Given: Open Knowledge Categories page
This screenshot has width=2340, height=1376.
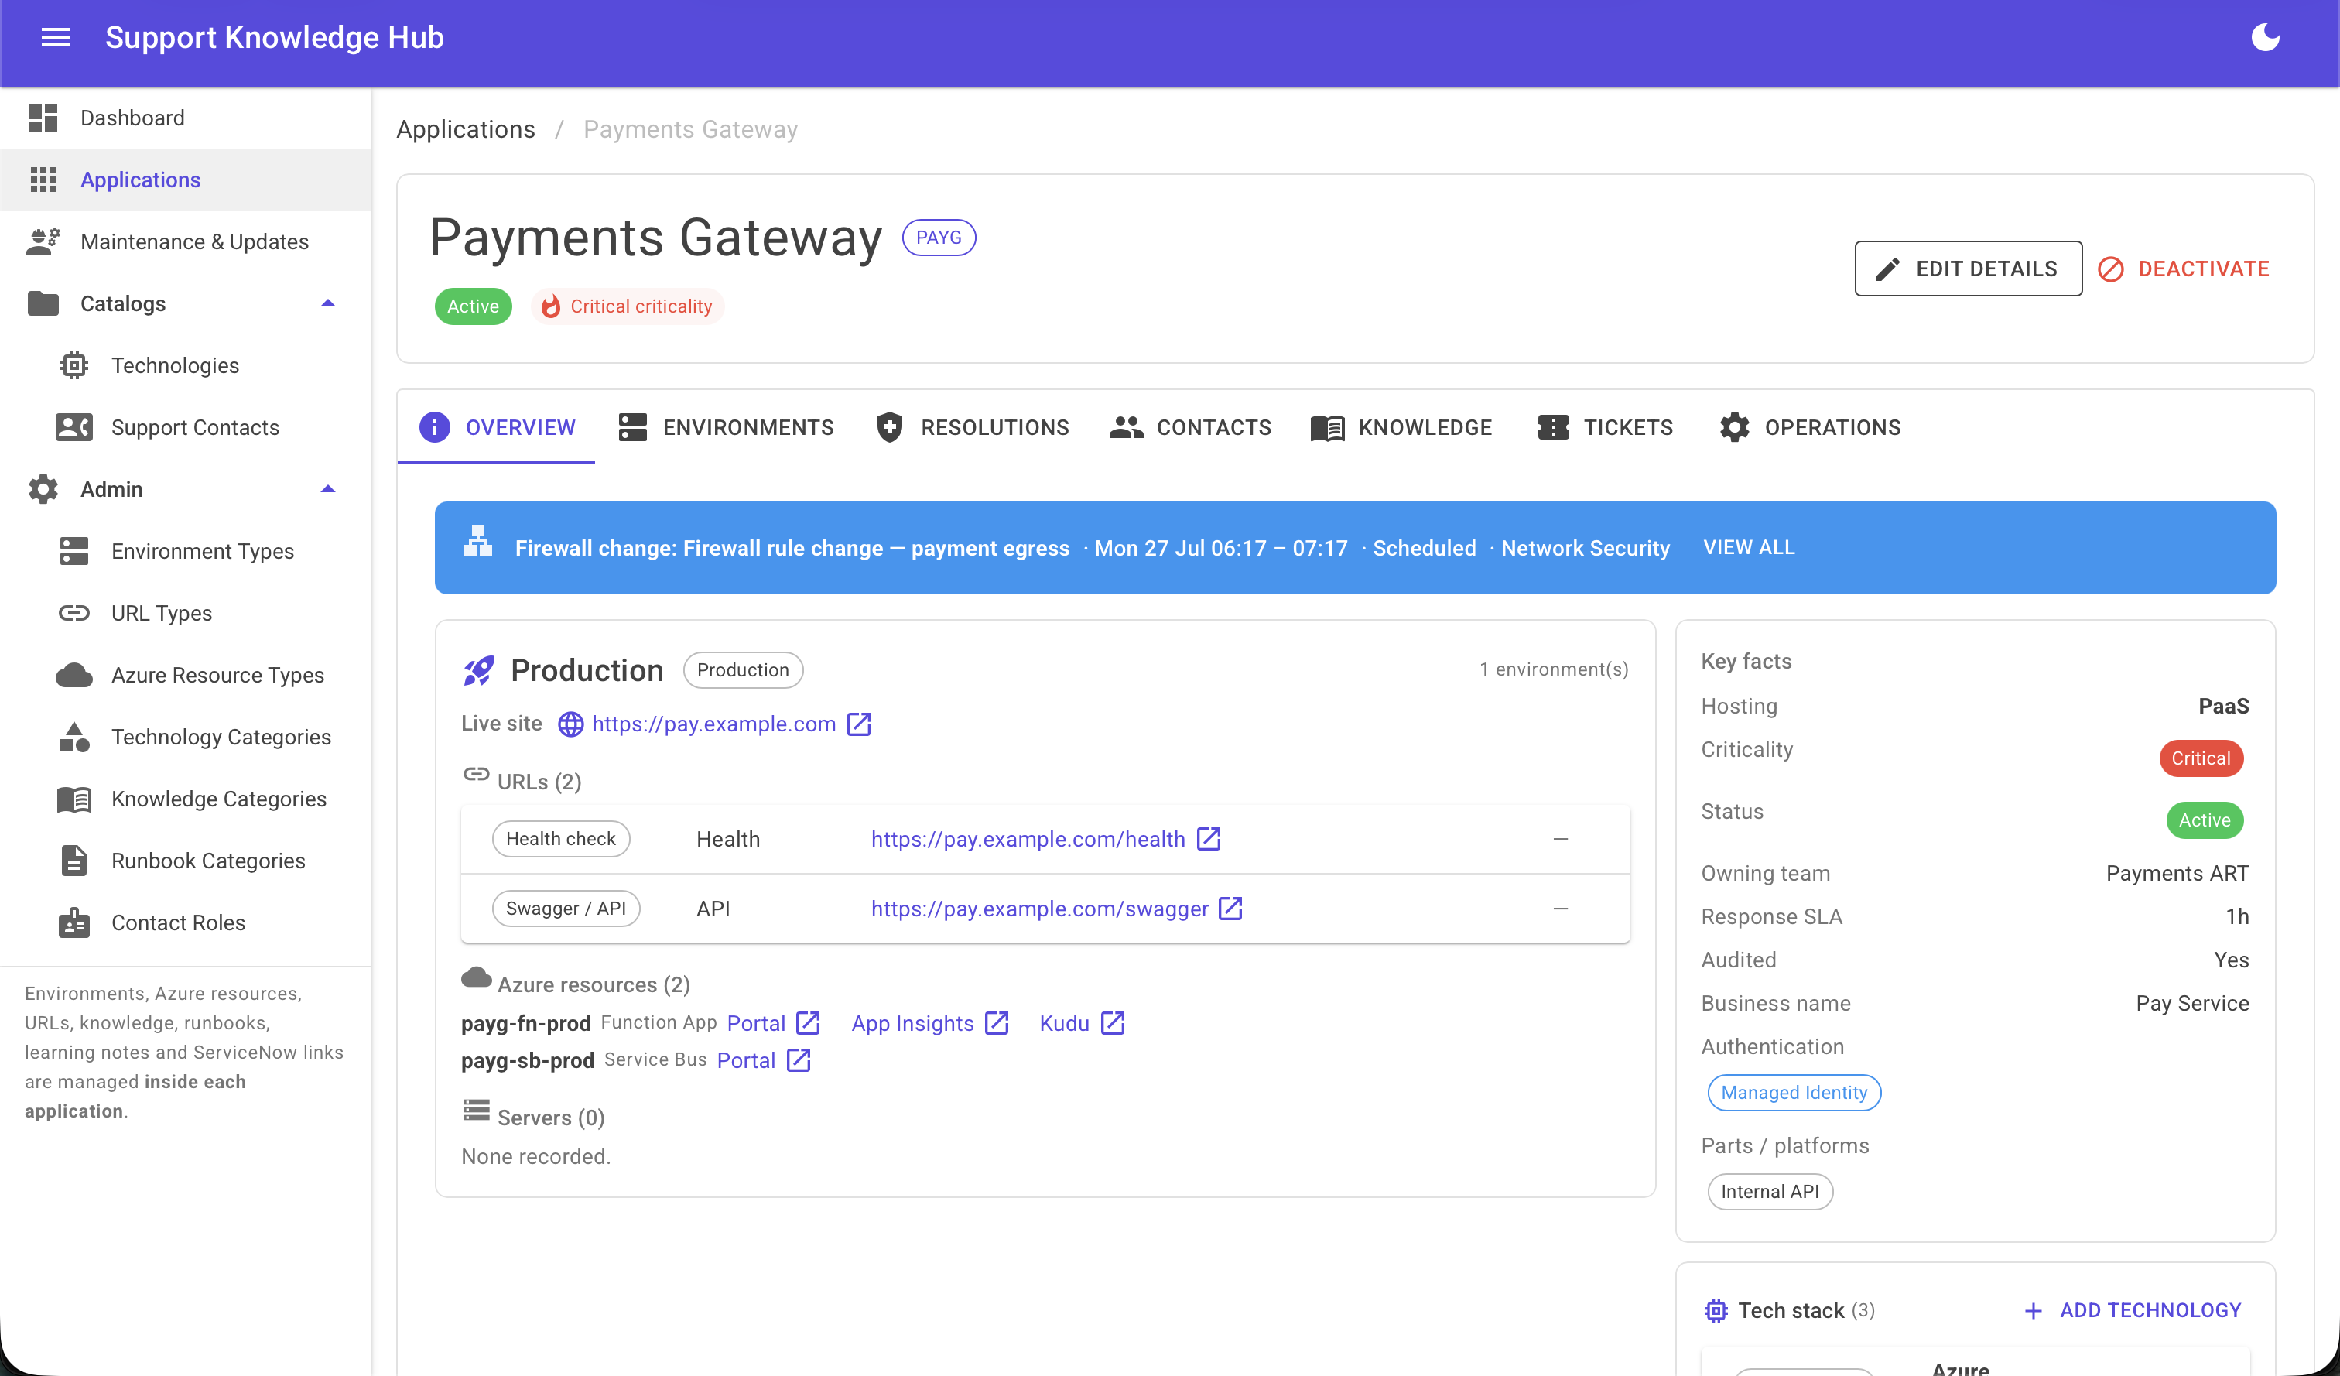Looking at the screenshot, I should (x=186, y=799).
